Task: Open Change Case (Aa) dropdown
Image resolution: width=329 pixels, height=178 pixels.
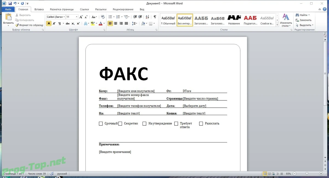Action: [x=94, y=17]
